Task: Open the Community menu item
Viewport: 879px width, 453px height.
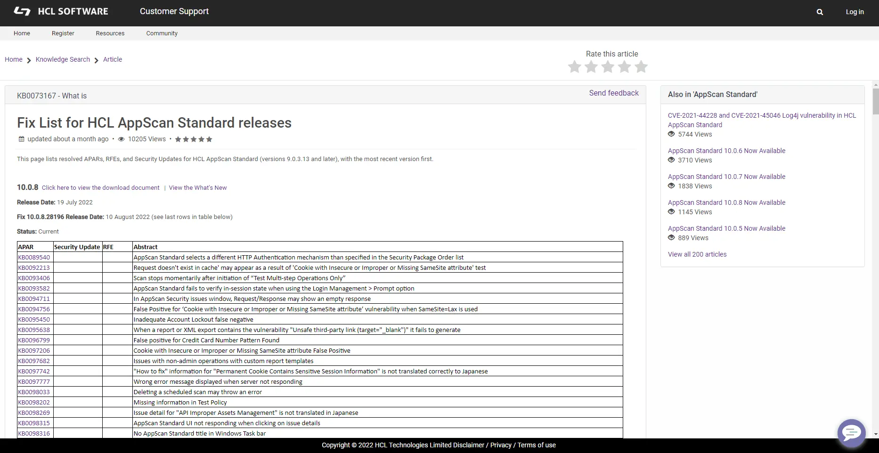Action: [162, 33]
